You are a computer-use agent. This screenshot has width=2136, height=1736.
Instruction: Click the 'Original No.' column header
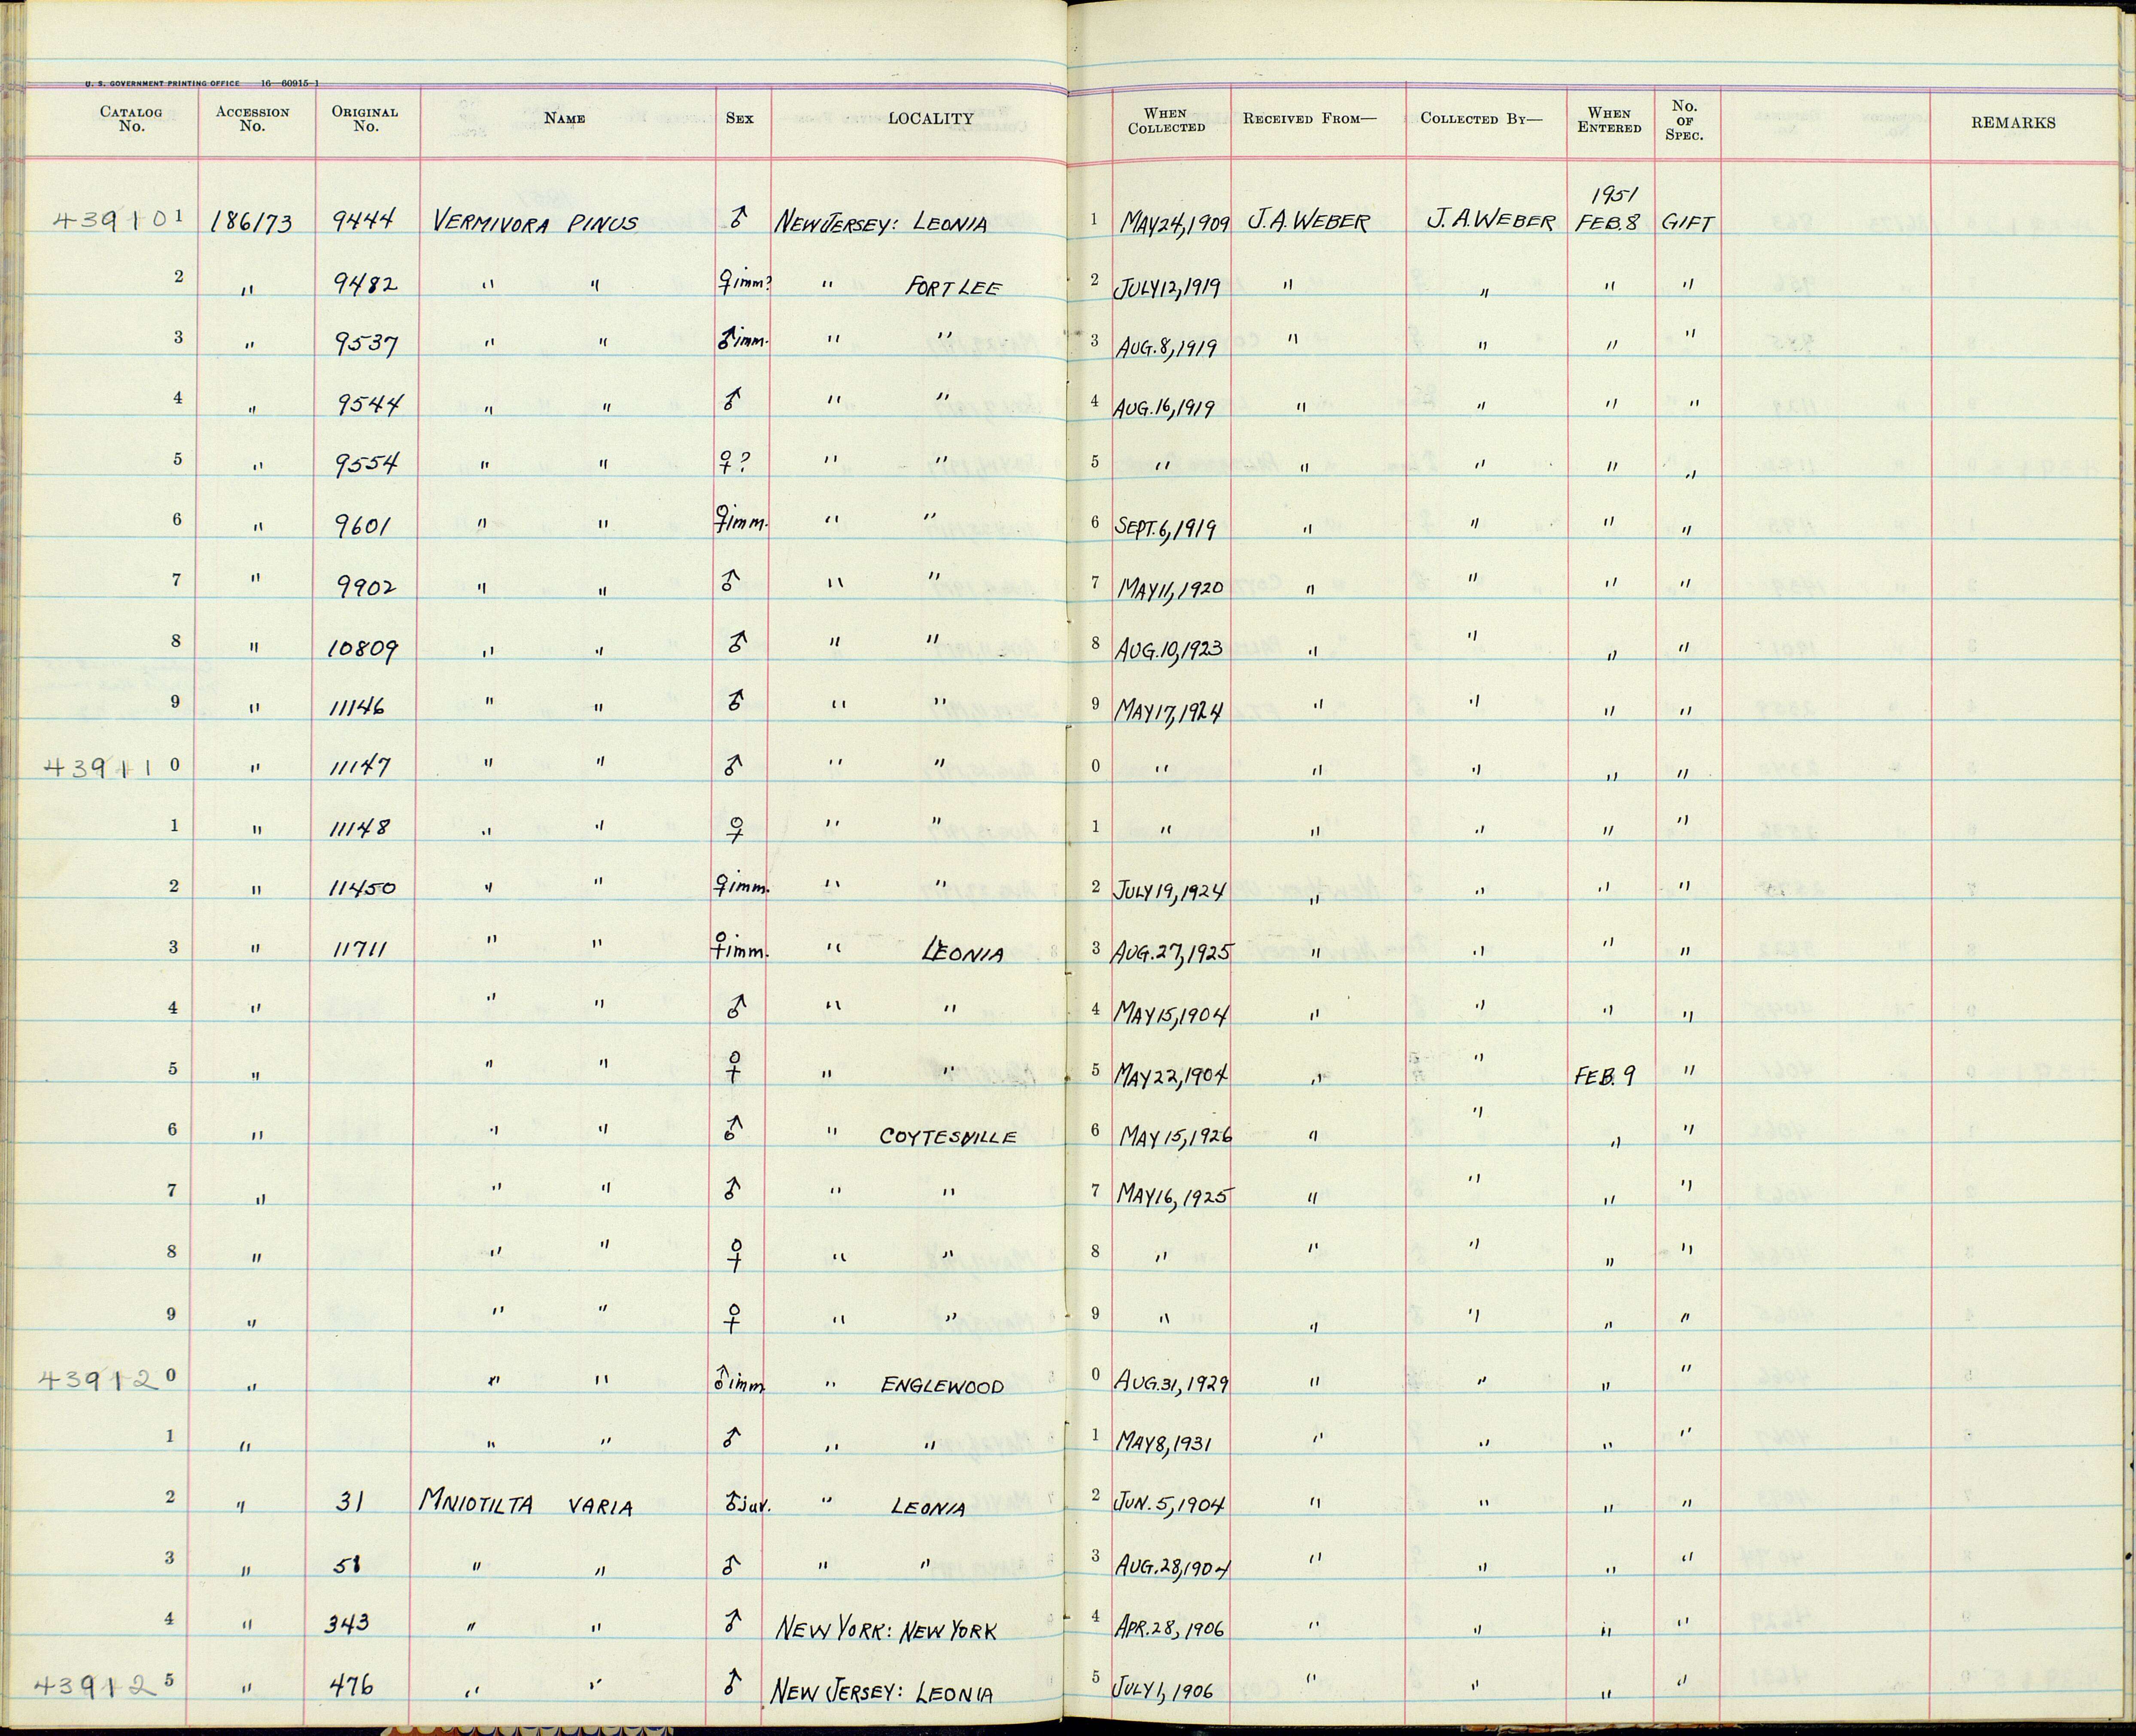[x=365, y=119]
